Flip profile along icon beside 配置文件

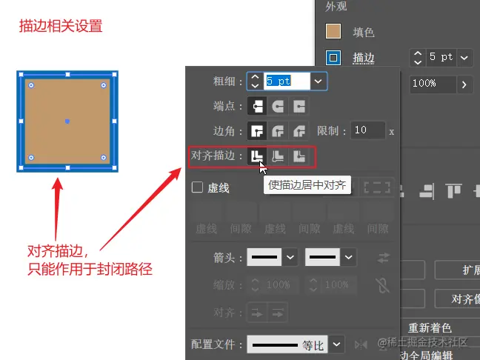pos(361,344)
